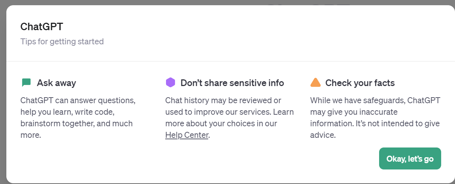Click "may give you inaccurate" text line
Screen dimensions: 455x184
[x=354, y=112]
